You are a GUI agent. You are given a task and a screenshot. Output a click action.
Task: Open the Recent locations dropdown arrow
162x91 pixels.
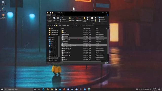click(x=52, y=26)
